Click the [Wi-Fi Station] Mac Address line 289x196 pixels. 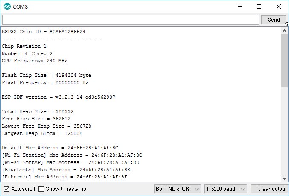coord(72,155)
